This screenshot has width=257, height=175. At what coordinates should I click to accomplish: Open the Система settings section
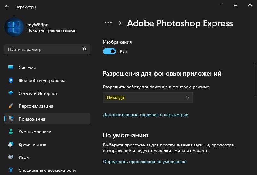click(47, 68)
